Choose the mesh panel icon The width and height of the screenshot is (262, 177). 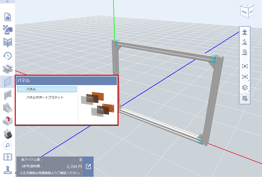coord(7,95)
